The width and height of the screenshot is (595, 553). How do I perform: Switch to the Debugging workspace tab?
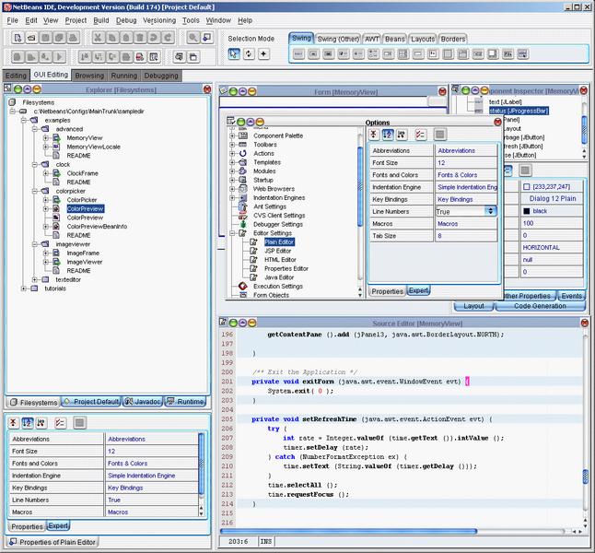click(161, 76)
